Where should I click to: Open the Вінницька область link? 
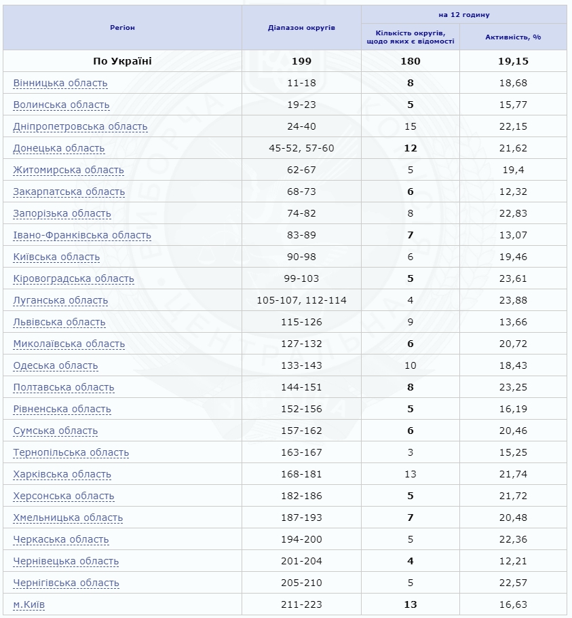(x=60, y=83)
